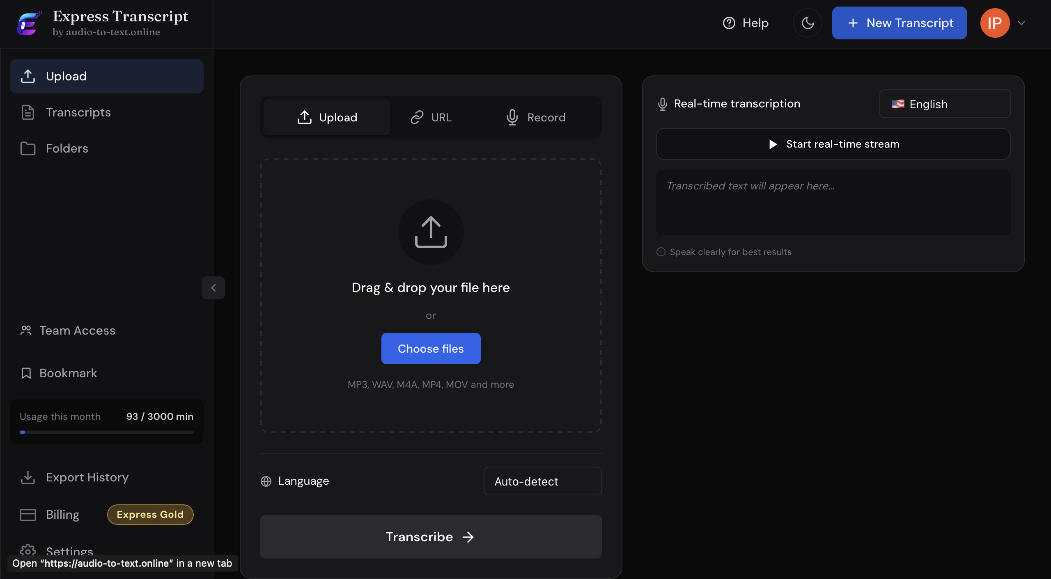This screenshot has height=579, width=1051.
Task: Toggle dark mode with the moon icon
Action: point(807,23)
